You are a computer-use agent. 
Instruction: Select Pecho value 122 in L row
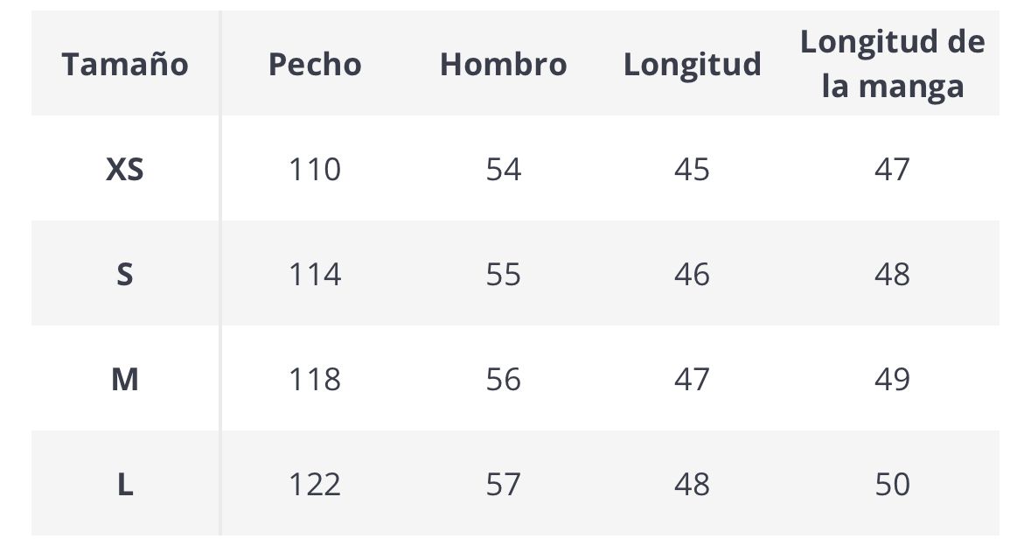pyautogui.click(x=315, y=485)
